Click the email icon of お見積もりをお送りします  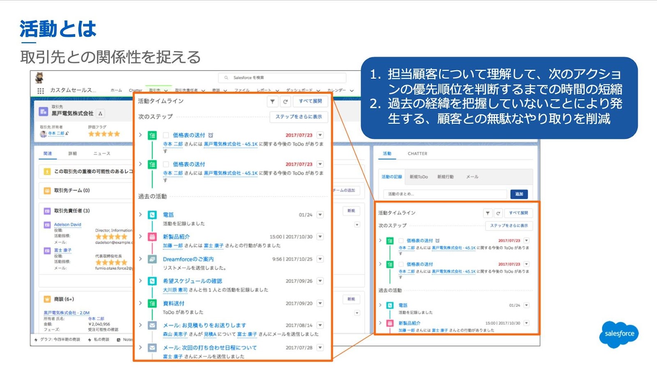click(x=152, y=326)
